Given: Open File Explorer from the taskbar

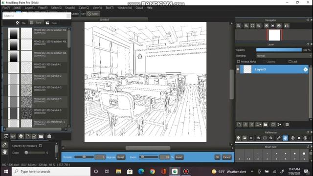Looking at the screenshot, I should [x=118, y=172].
